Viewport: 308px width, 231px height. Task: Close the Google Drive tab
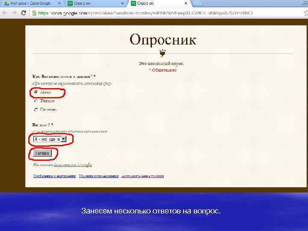pyautogui.click(x=59, y=3)
